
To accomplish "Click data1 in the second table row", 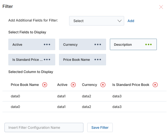I will (61, 107).
